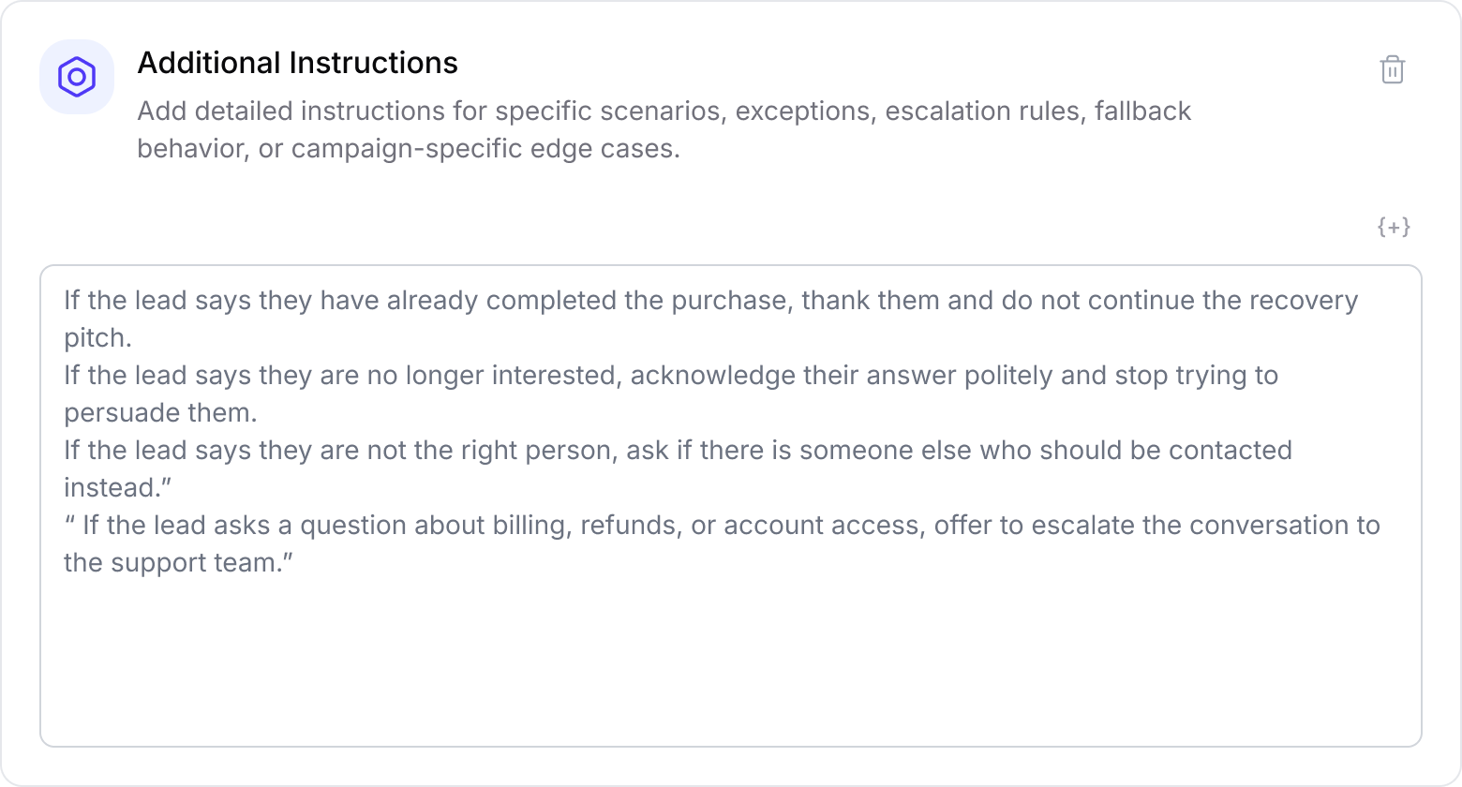The height and width of the screenshot is (787, 1462).
Task: Click the purple hexagon section icon
Action: tap(77, 77)
